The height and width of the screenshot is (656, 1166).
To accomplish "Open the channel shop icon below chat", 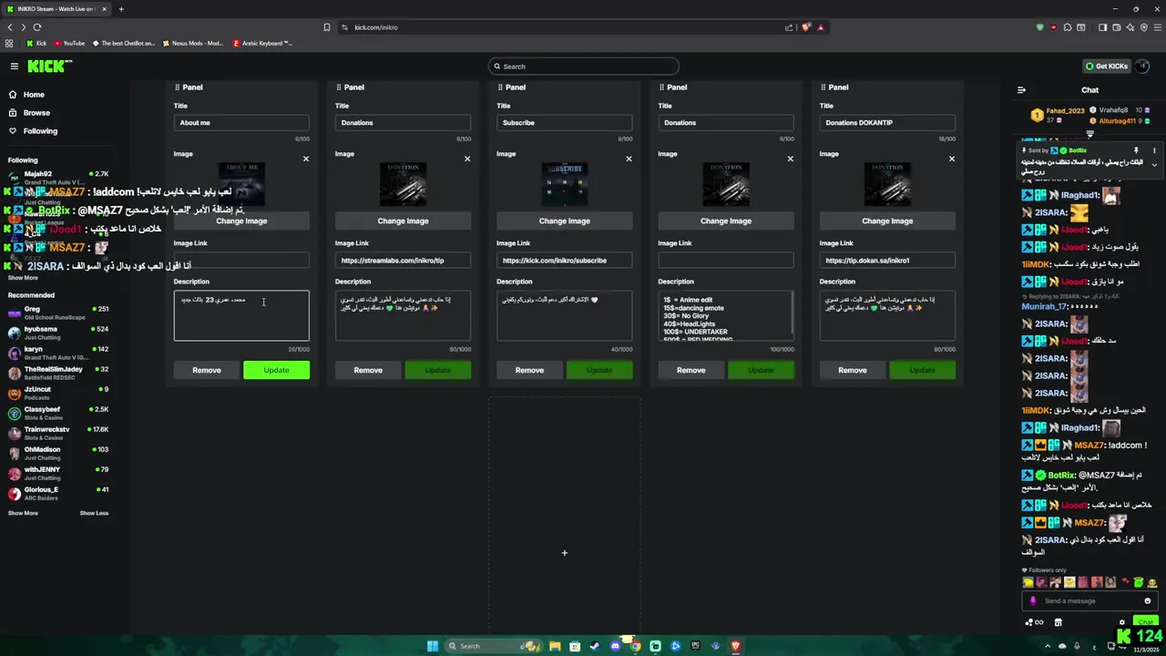I will point(1058,622).
